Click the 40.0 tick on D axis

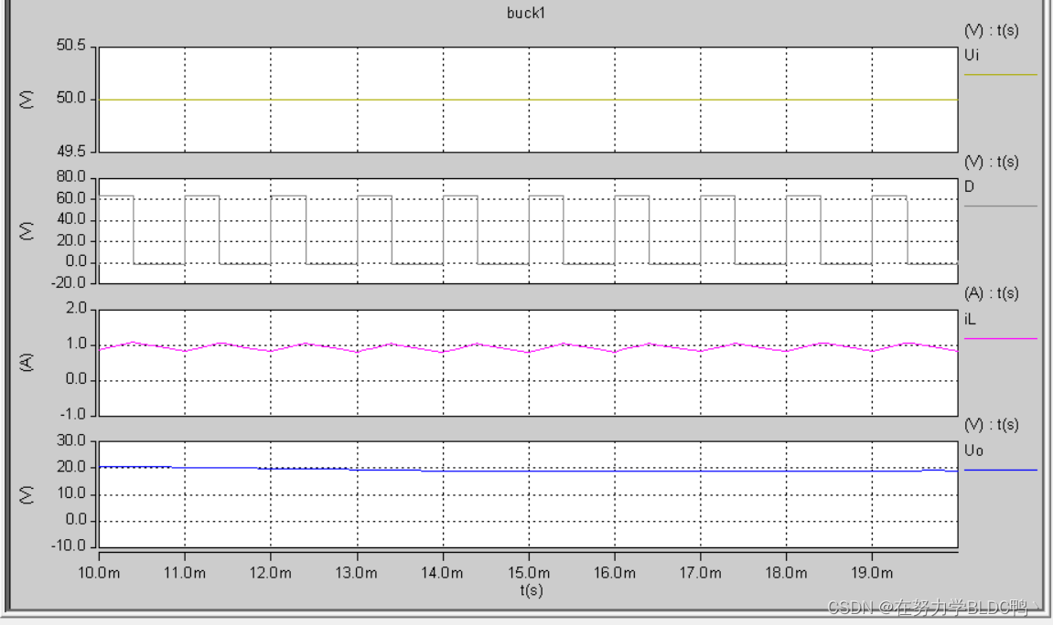tap(71, 219)
